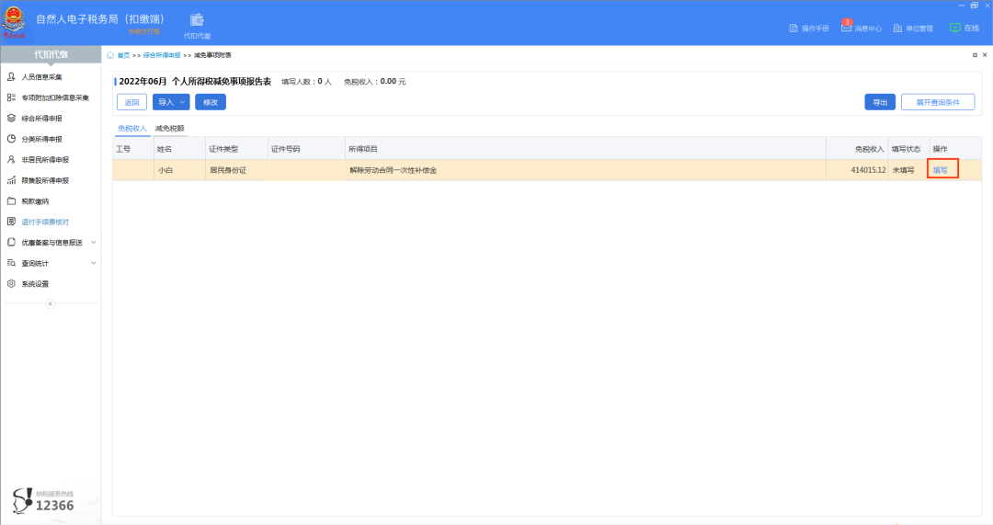The image size is (993, 525).
Task: Open 人员信息采集 in the sidebar
Action: coord(41,77)
